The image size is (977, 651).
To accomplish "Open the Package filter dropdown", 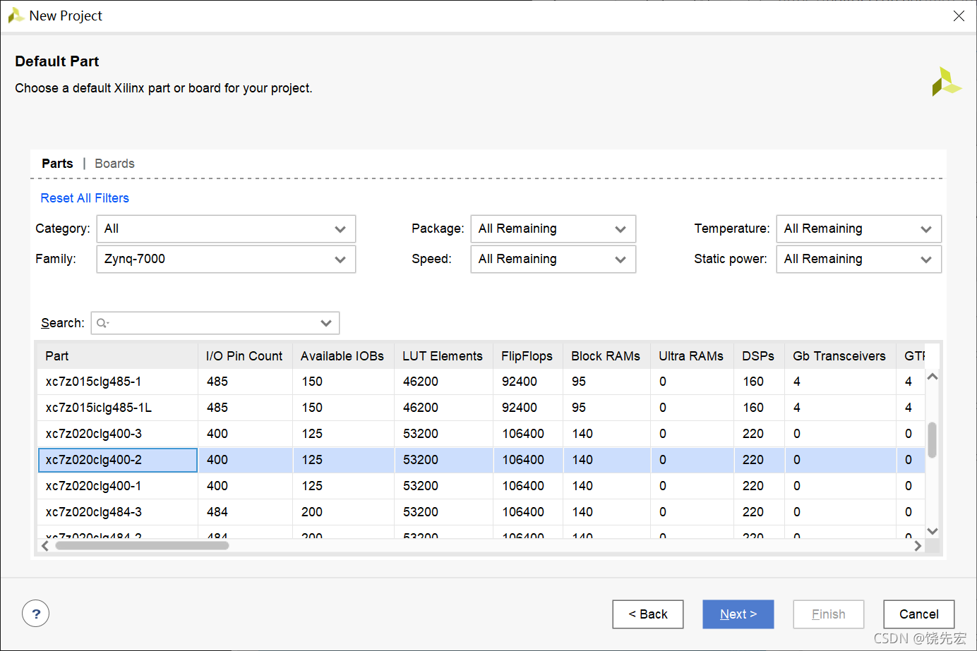I will (x=553, y=229).
